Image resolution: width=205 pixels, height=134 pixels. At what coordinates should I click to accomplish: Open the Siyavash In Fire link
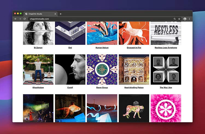134,48
